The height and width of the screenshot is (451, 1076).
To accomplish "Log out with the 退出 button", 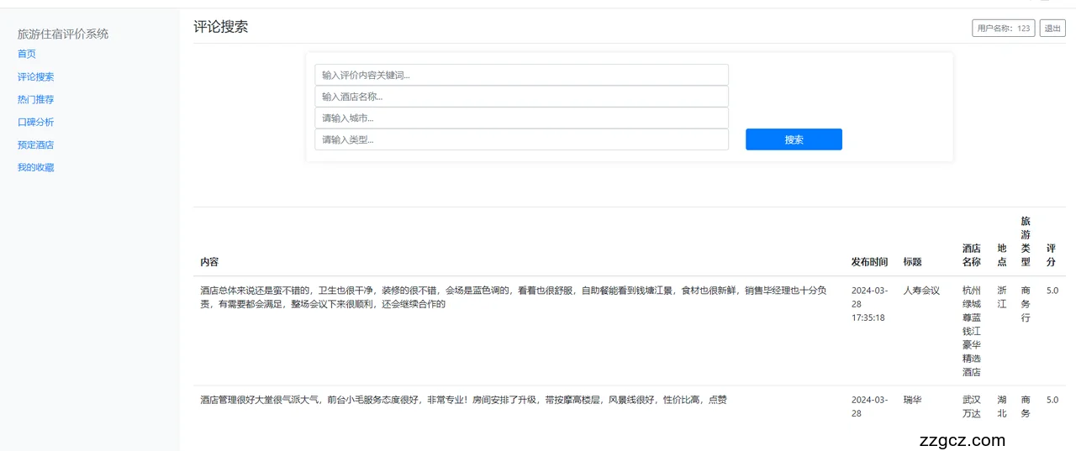I will (1052, 29).
